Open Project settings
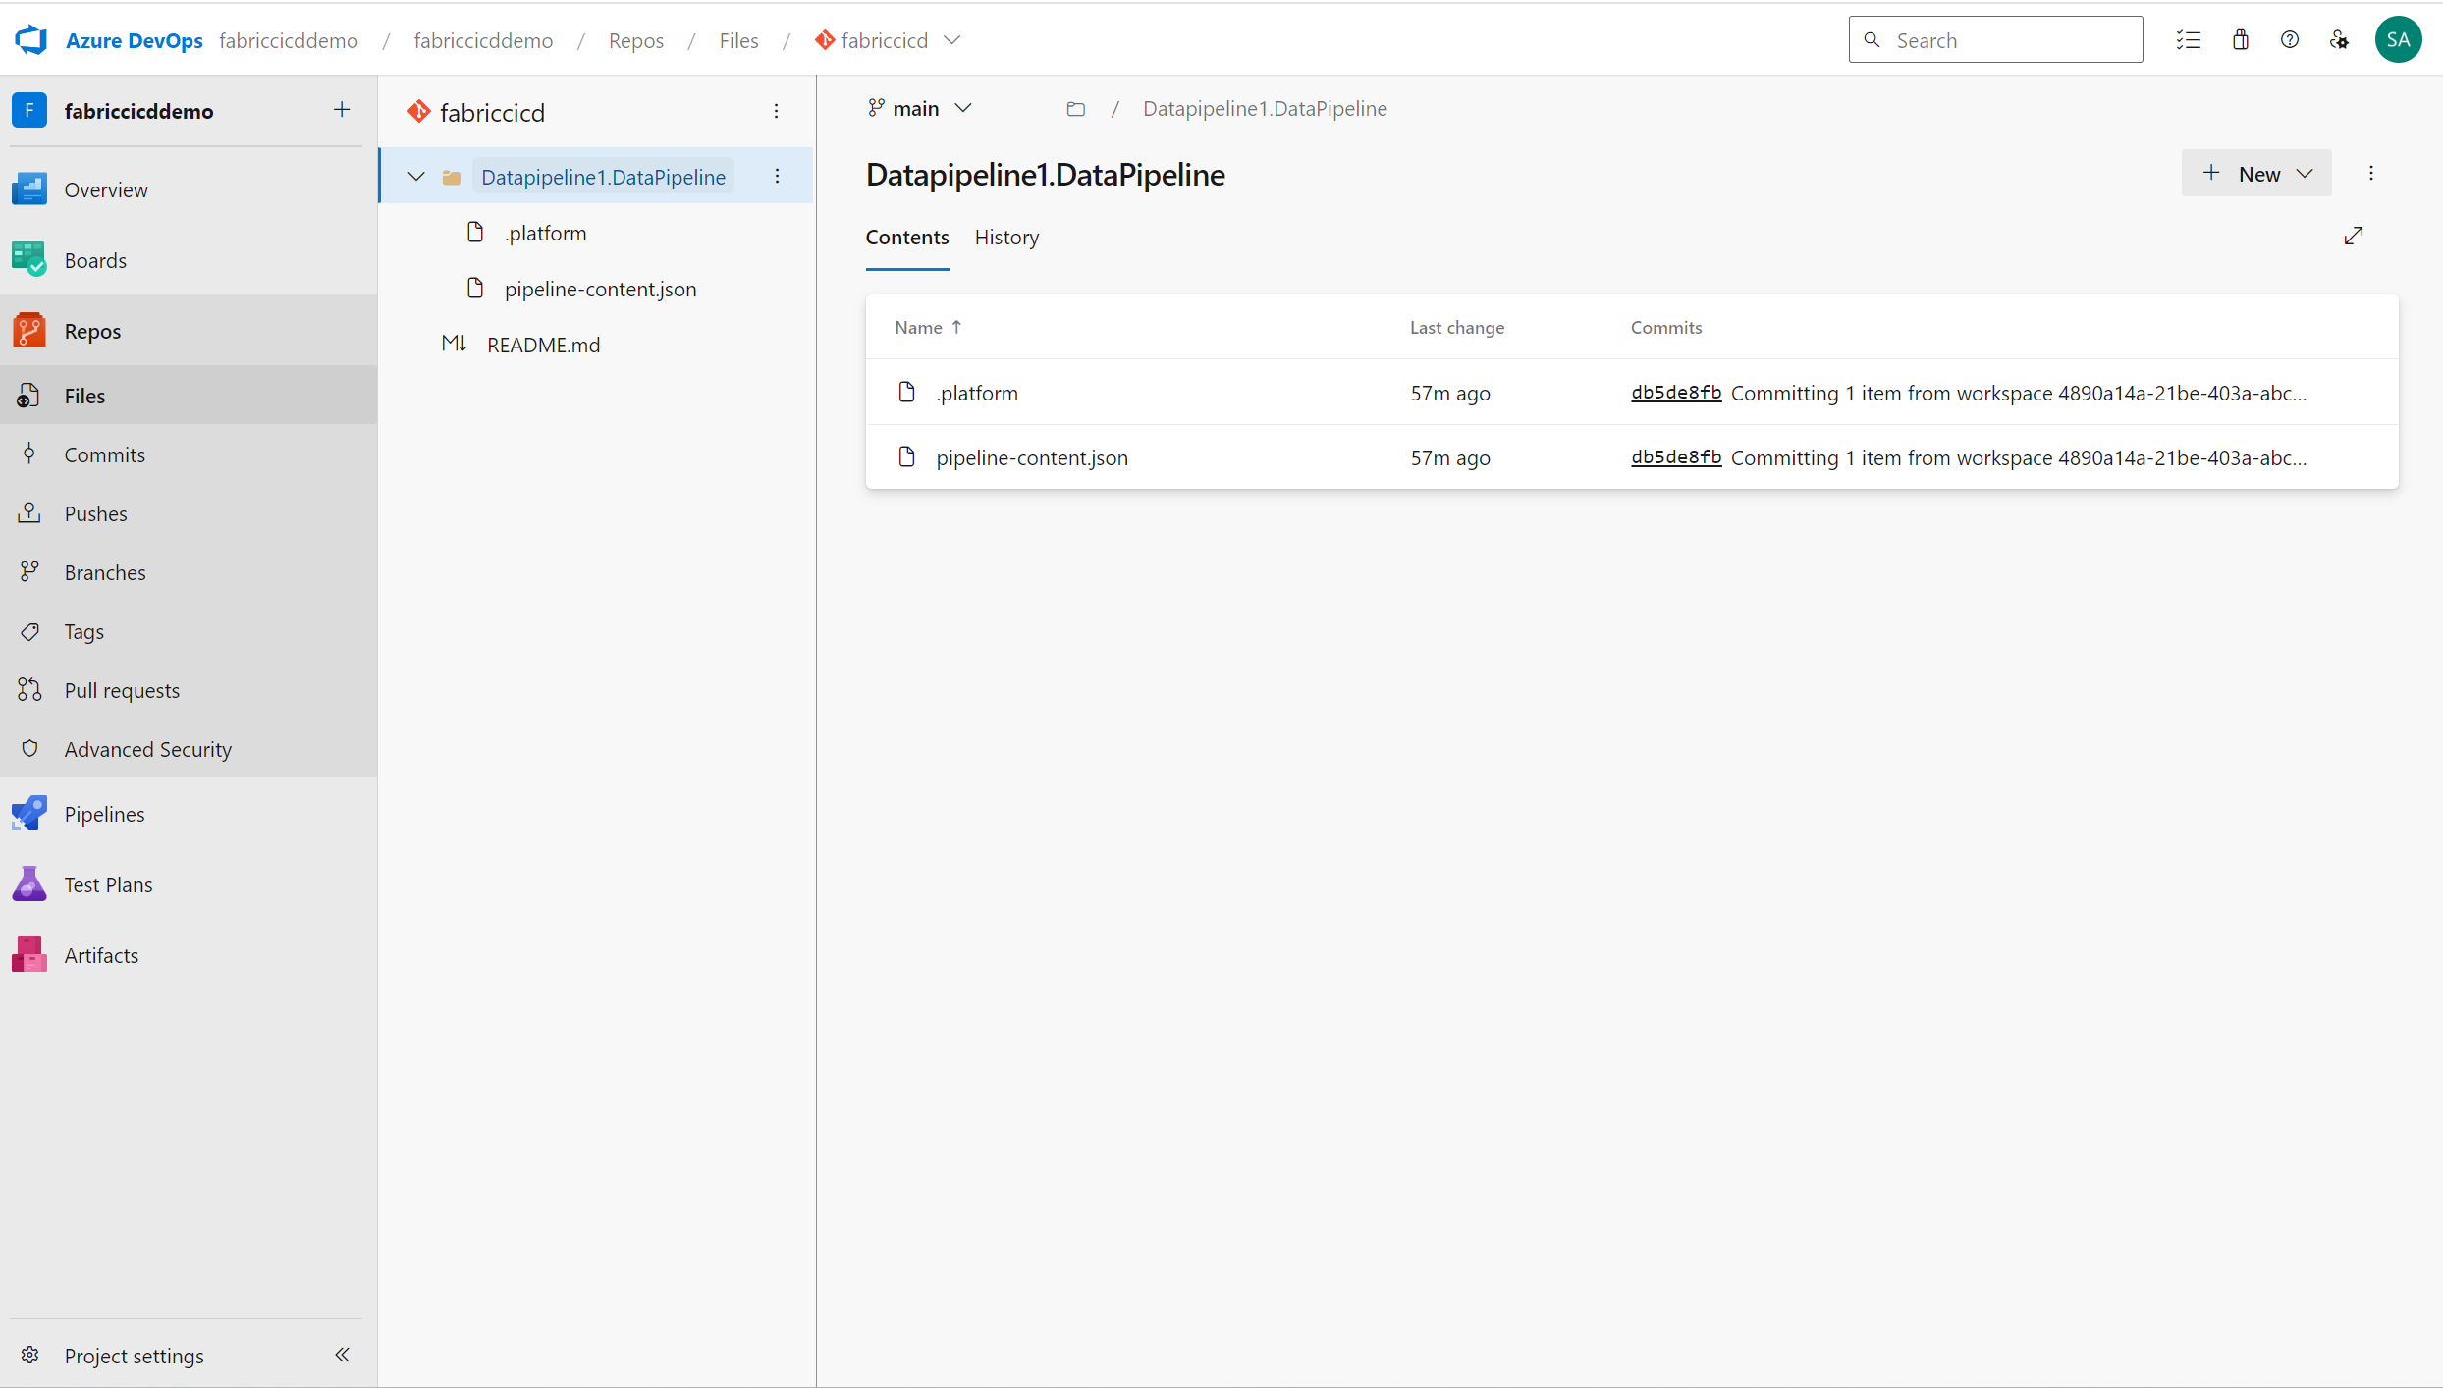The height and width of the screenshot is (1388, 2443). click(134, 1355)
